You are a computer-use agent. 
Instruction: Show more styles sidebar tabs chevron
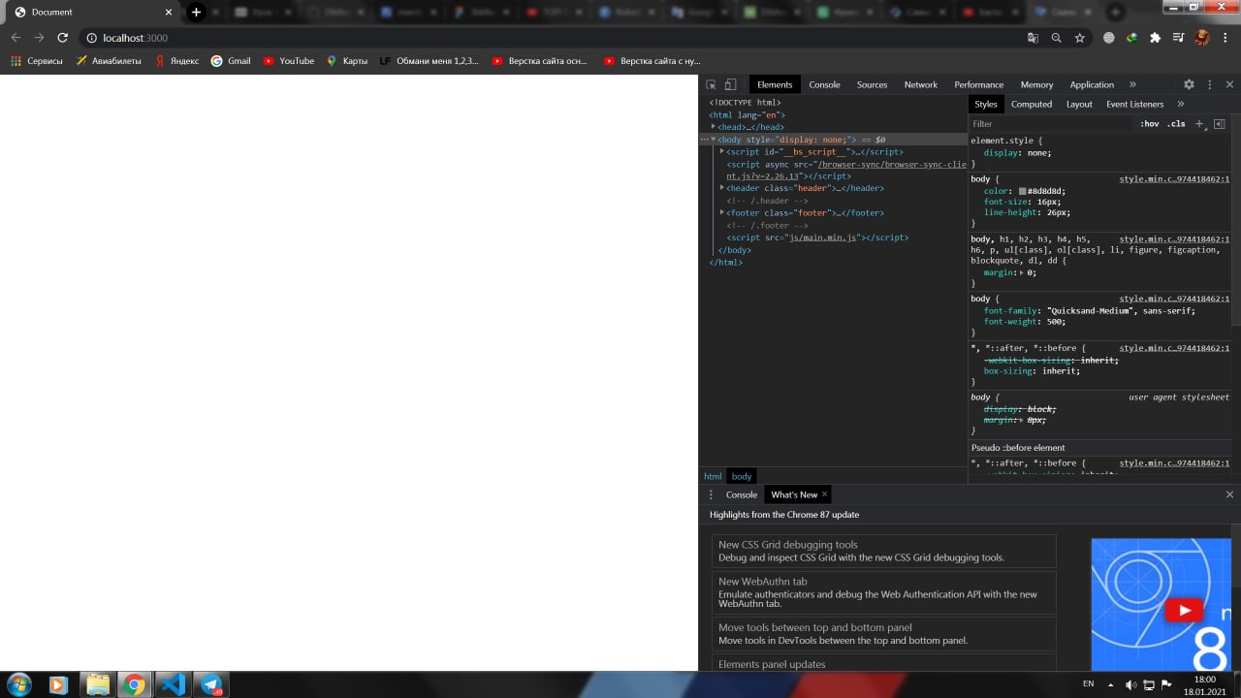click(1181, 104)
